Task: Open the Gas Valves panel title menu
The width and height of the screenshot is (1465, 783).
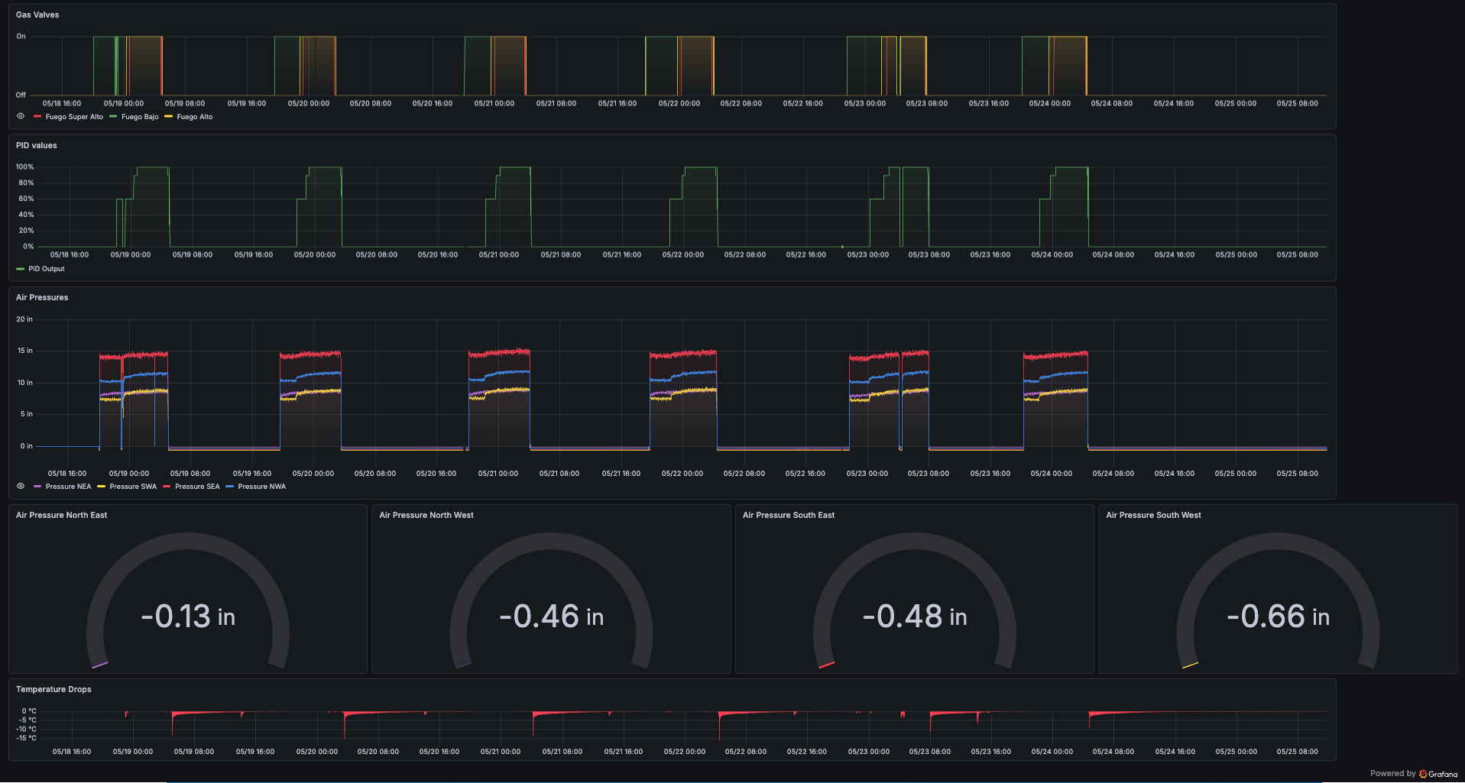Action: coord(37,15)
